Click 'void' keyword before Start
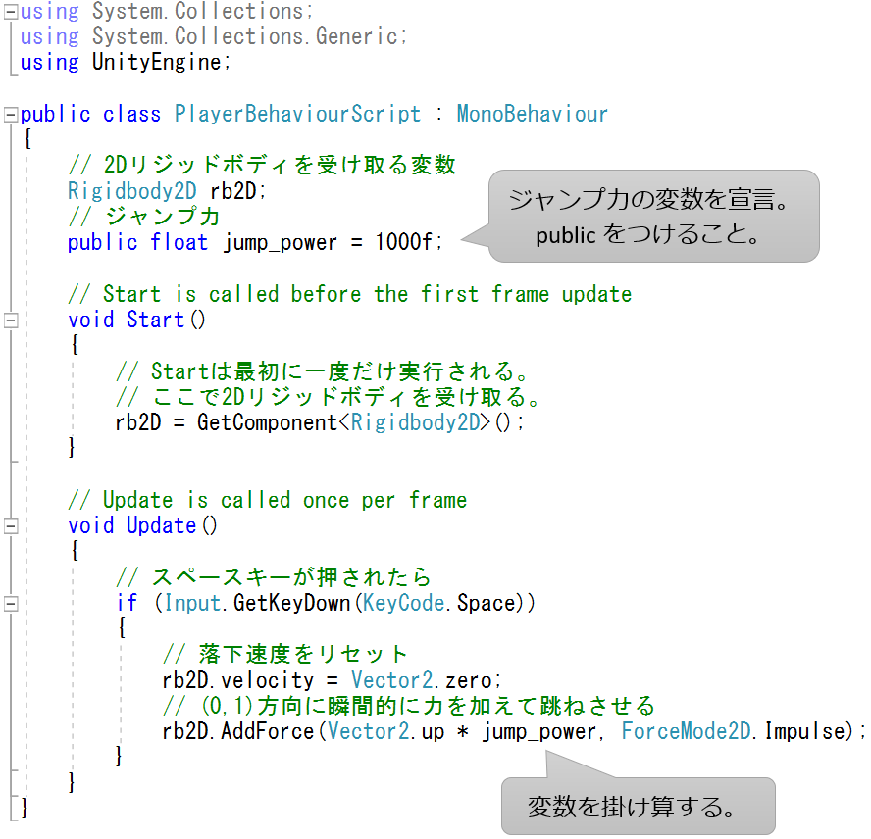The width and height of the screenshot is (871, 839). [x=90, y=320]
